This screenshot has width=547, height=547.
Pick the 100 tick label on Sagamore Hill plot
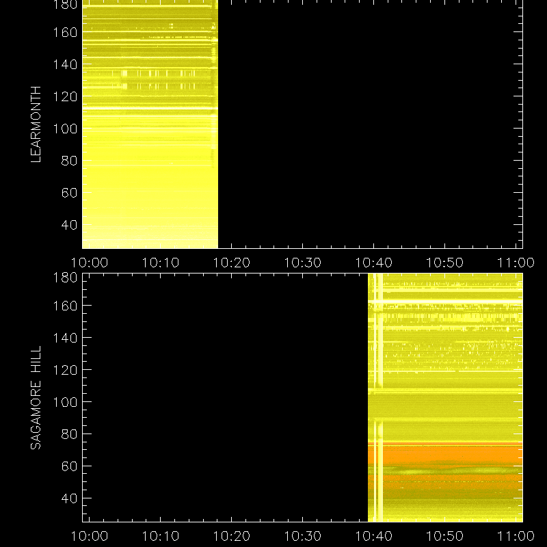click(65, 402)
